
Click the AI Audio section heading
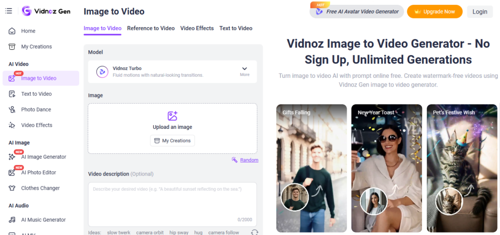[x=19, y=206]
